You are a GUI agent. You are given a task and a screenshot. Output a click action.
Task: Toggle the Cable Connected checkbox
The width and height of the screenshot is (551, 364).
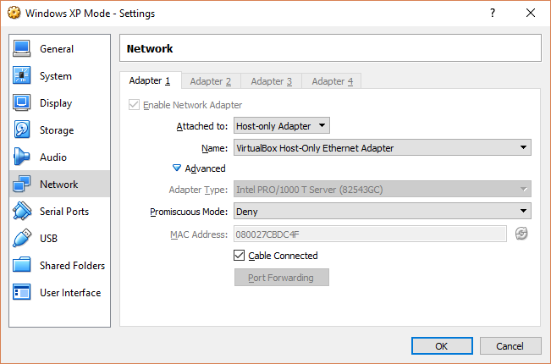click(x=240, y=256)
